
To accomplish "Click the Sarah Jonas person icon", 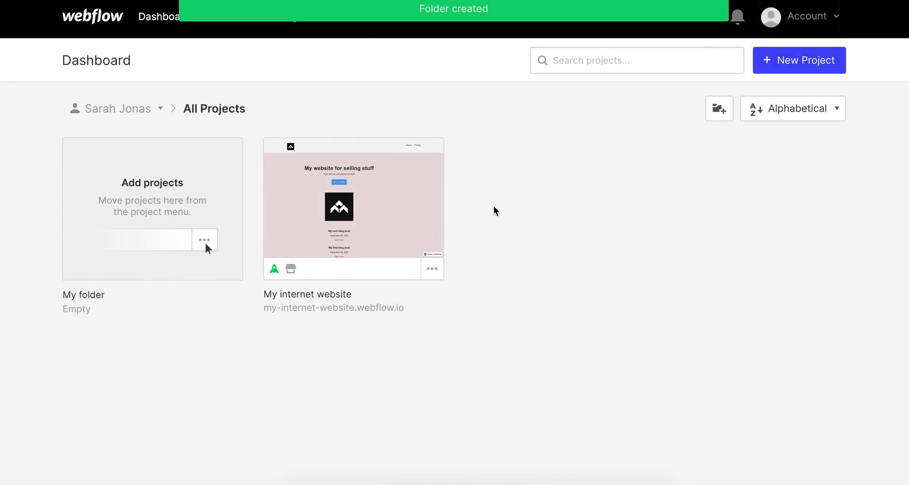I will click(x=74, y=108).
